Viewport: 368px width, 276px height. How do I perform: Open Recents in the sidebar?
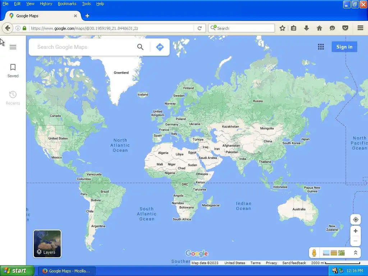[x=13, y=98]
